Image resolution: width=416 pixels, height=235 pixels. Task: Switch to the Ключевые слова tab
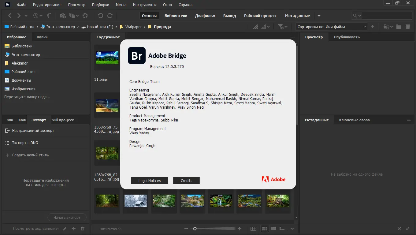(x=354, y=120)
